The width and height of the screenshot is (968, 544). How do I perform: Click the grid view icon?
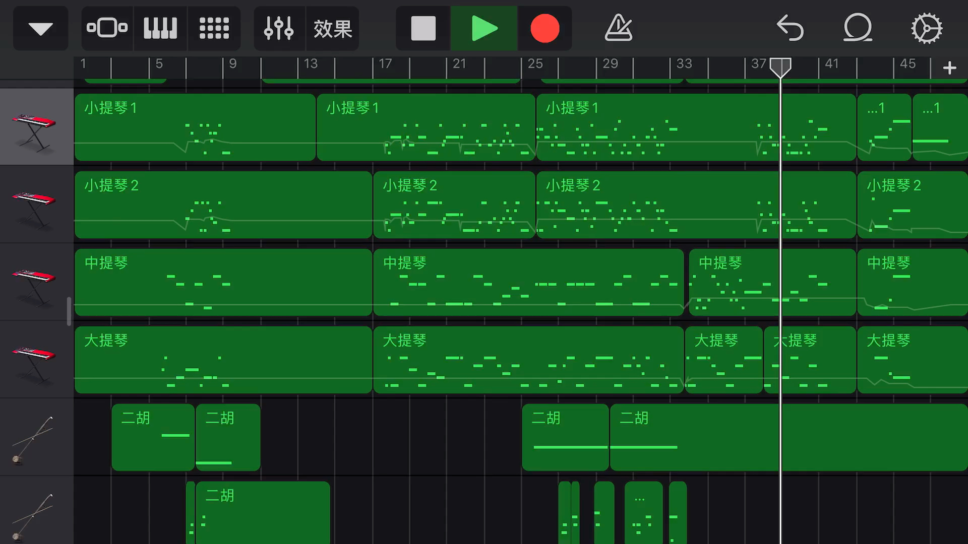pyautogui.click(x=214, y=28)
